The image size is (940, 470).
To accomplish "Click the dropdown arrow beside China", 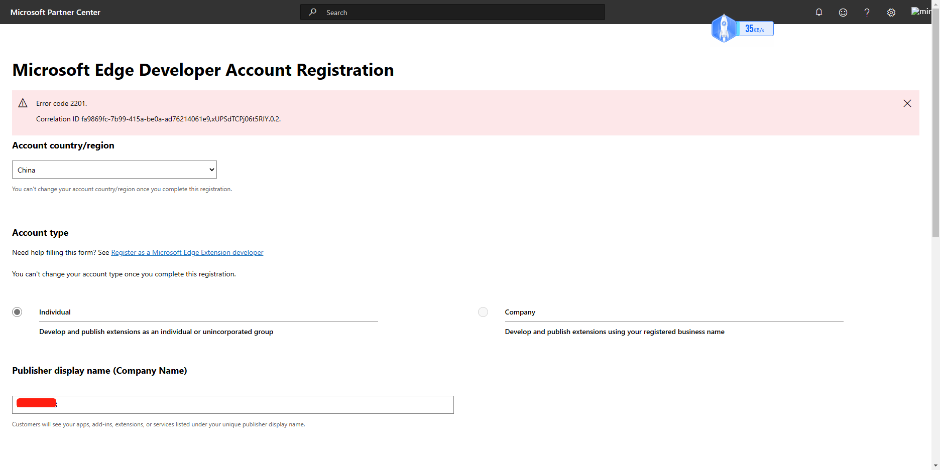I will pyautogui.click(x=211, y=170).
